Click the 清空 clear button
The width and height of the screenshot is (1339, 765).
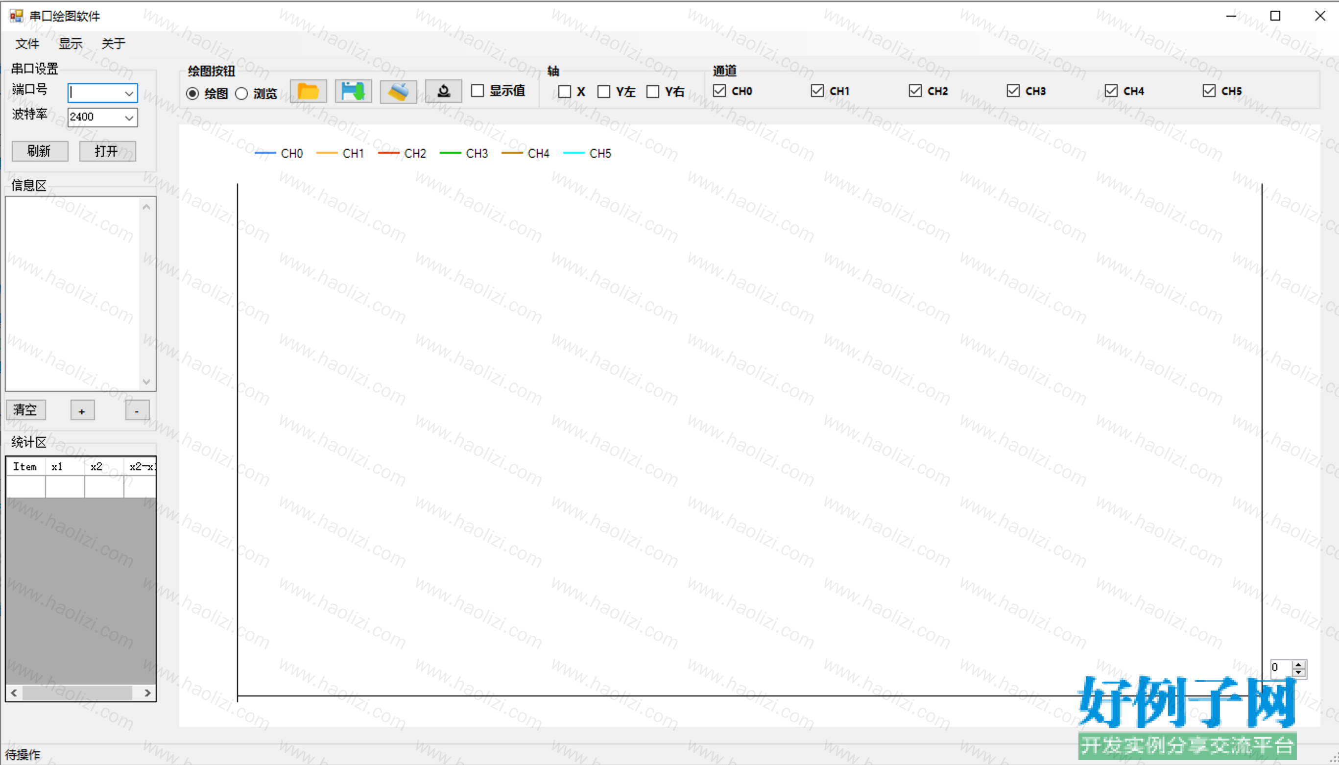(26, 410)
